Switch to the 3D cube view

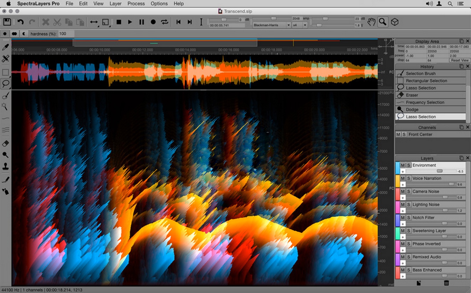(394, 22)
